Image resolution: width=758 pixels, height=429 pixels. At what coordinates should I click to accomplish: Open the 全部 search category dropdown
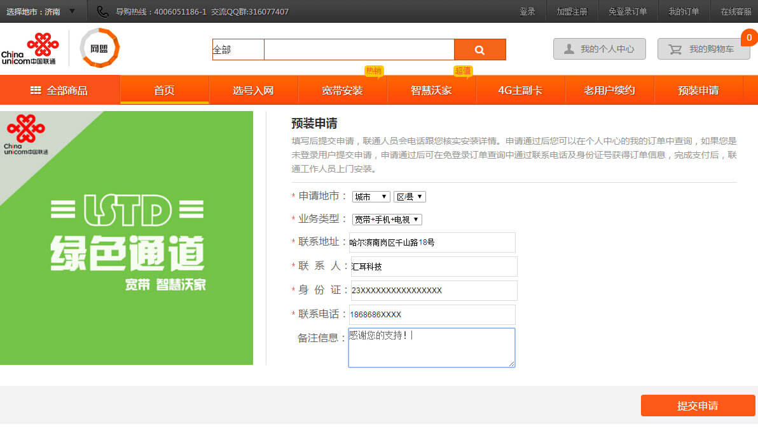[x=238, y=49]
